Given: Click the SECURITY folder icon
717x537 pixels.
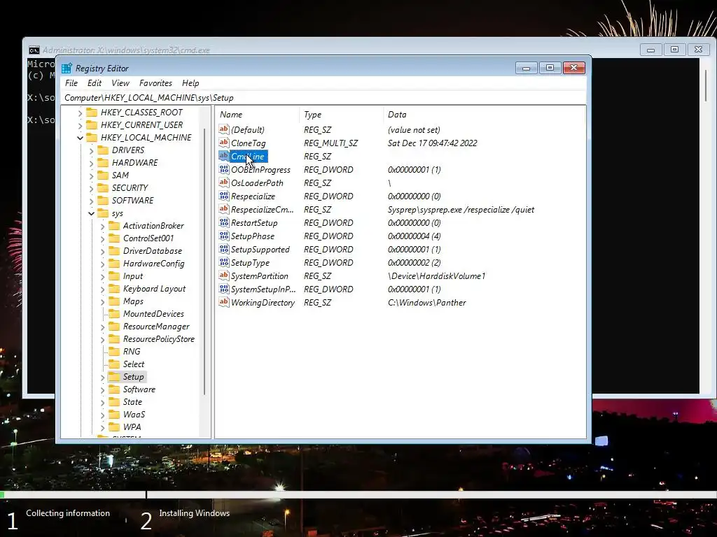Looking at the screenshot, I should pyautogui.click(x=104, y=187).
